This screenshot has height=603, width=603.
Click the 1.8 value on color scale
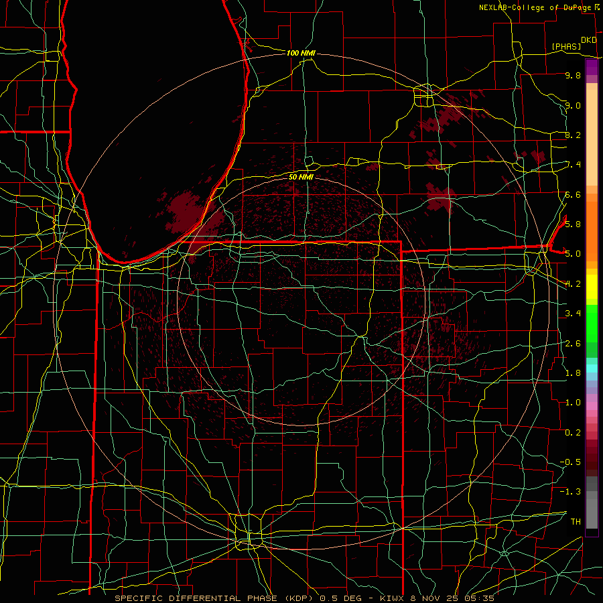pyautogui.click(x=573, y=373)
